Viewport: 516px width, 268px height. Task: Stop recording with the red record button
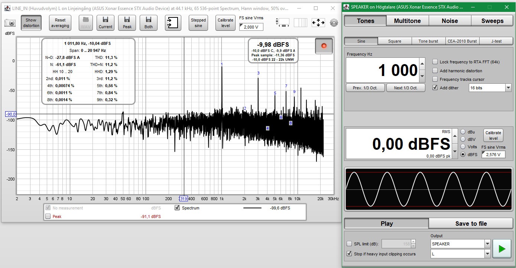click(x=324, y=46)
